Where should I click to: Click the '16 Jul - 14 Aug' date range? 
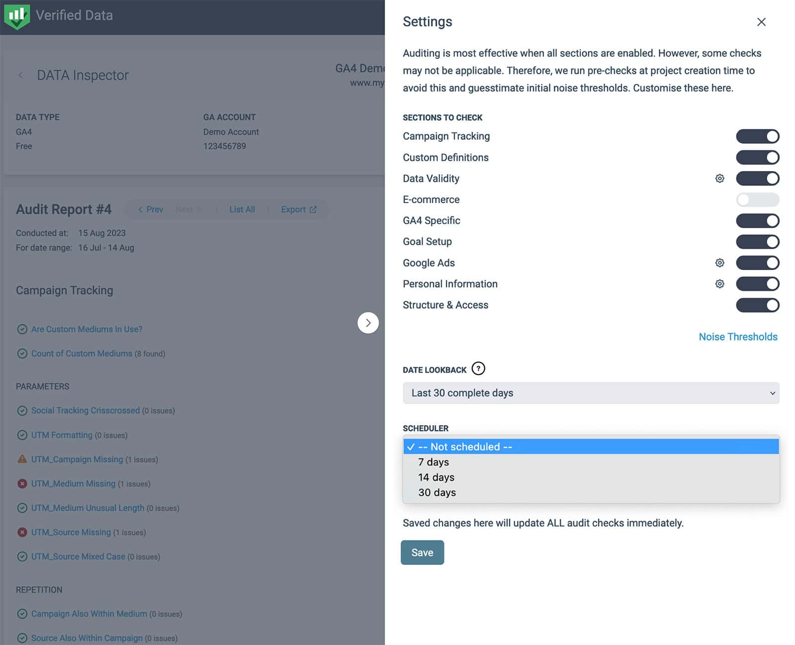(x=106, y=248)
